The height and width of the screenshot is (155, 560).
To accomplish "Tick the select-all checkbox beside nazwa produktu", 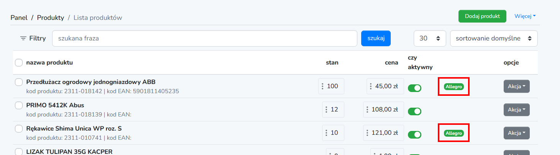I will pos(19,63).
